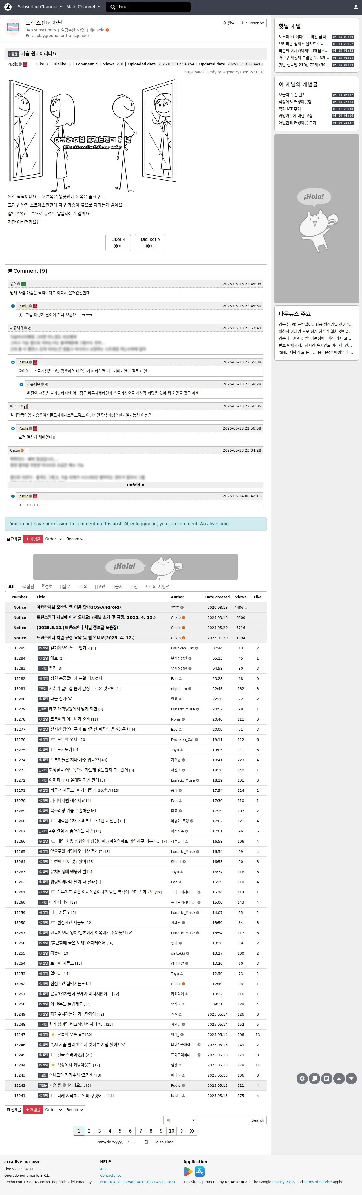Open the '오늘이 무슨 날?' best post link in sidebar
The width and height of the screenshot is (362, 1195).
pyautogui.click(x=291, y=95)
